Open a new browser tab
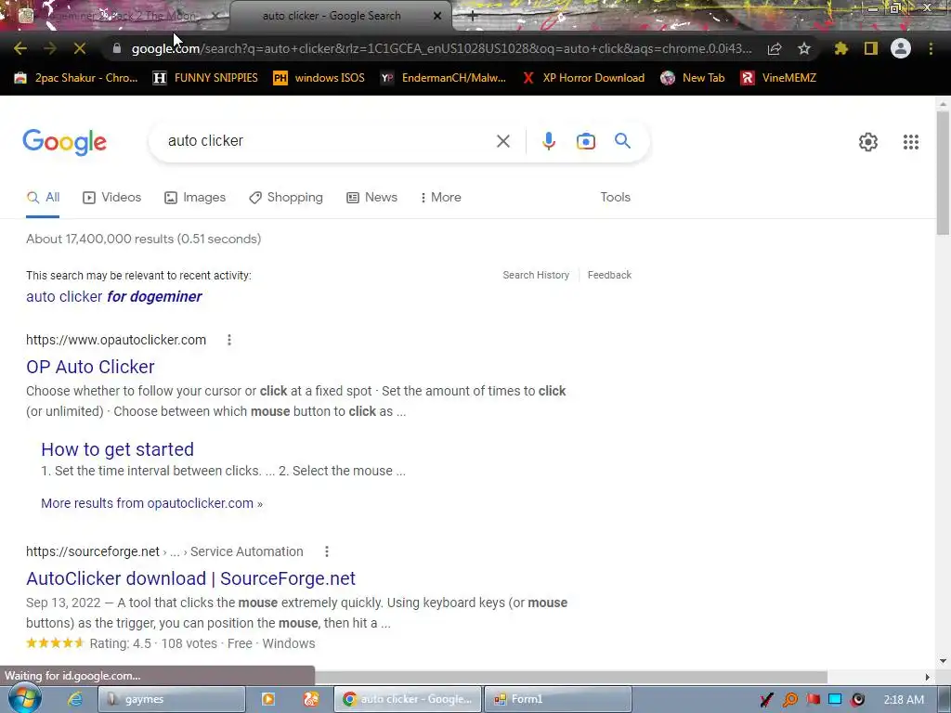Screen dimensions: 951x713 click(472, 17)
